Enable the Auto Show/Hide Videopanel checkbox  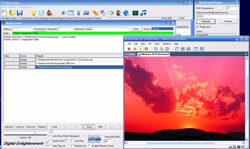click(50, 136)
